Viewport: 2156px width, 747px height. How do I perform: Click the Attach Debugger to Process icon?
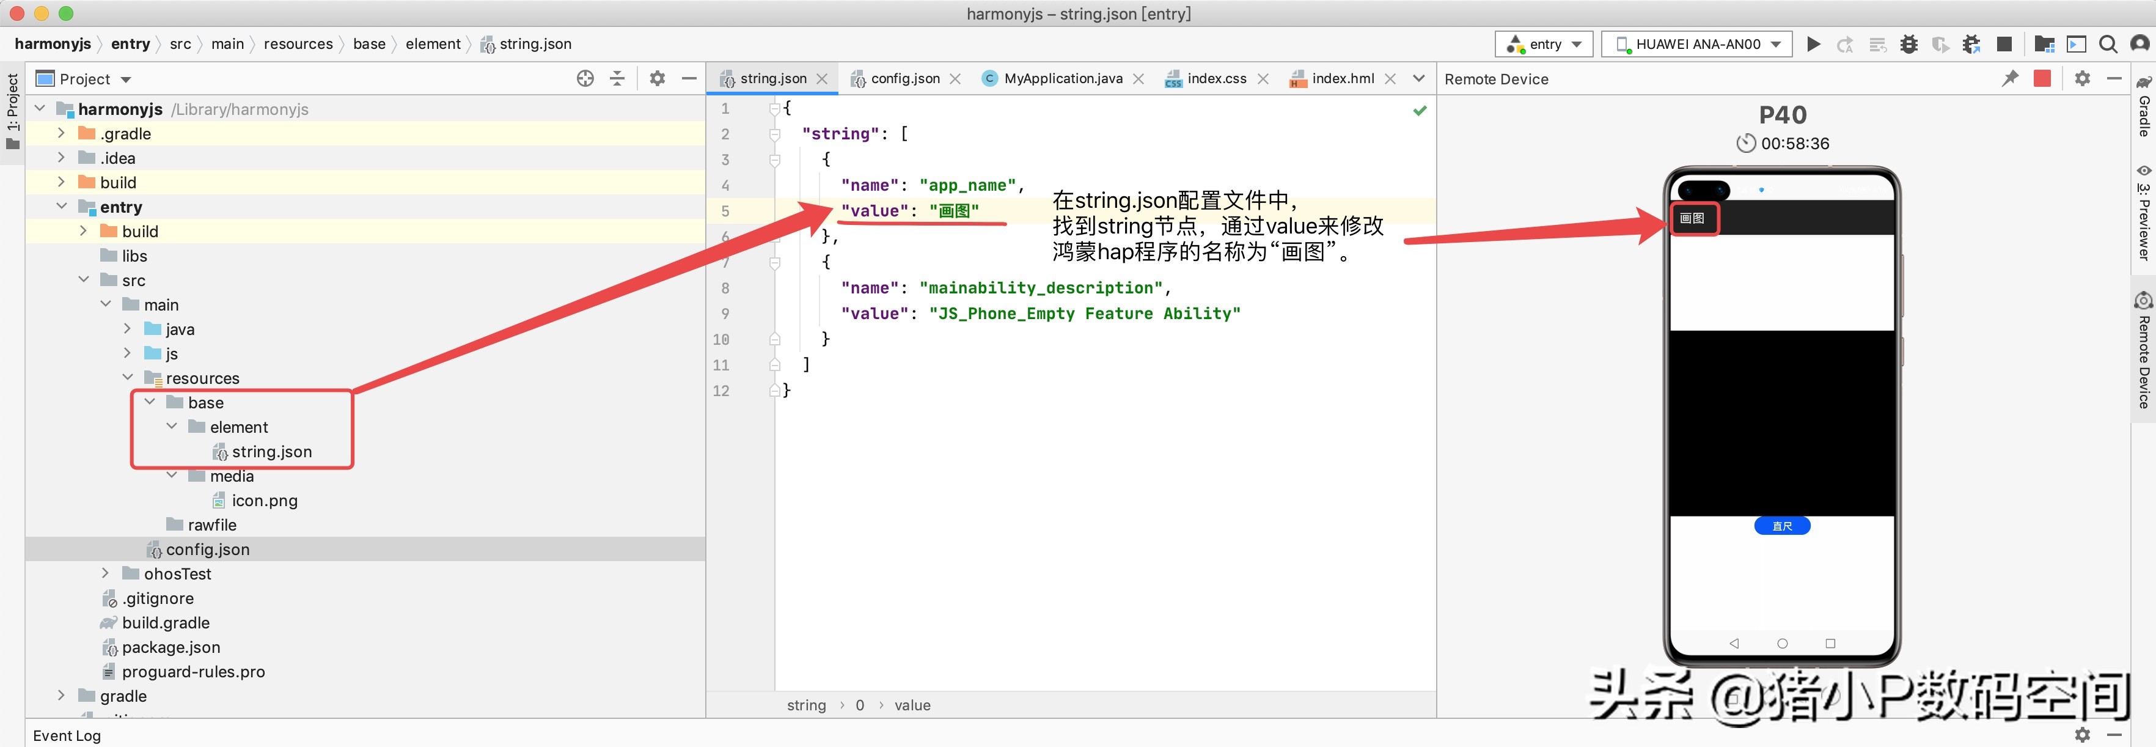click(1972, 45)
